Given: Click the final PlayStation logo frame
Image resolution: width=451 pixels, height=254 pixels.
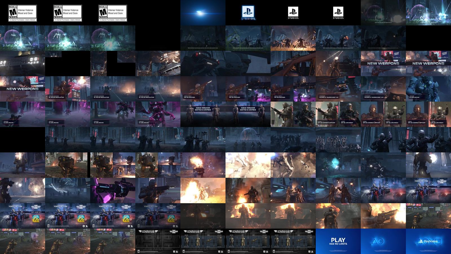Looking at the screenshot, I should [x=428, y=241].
